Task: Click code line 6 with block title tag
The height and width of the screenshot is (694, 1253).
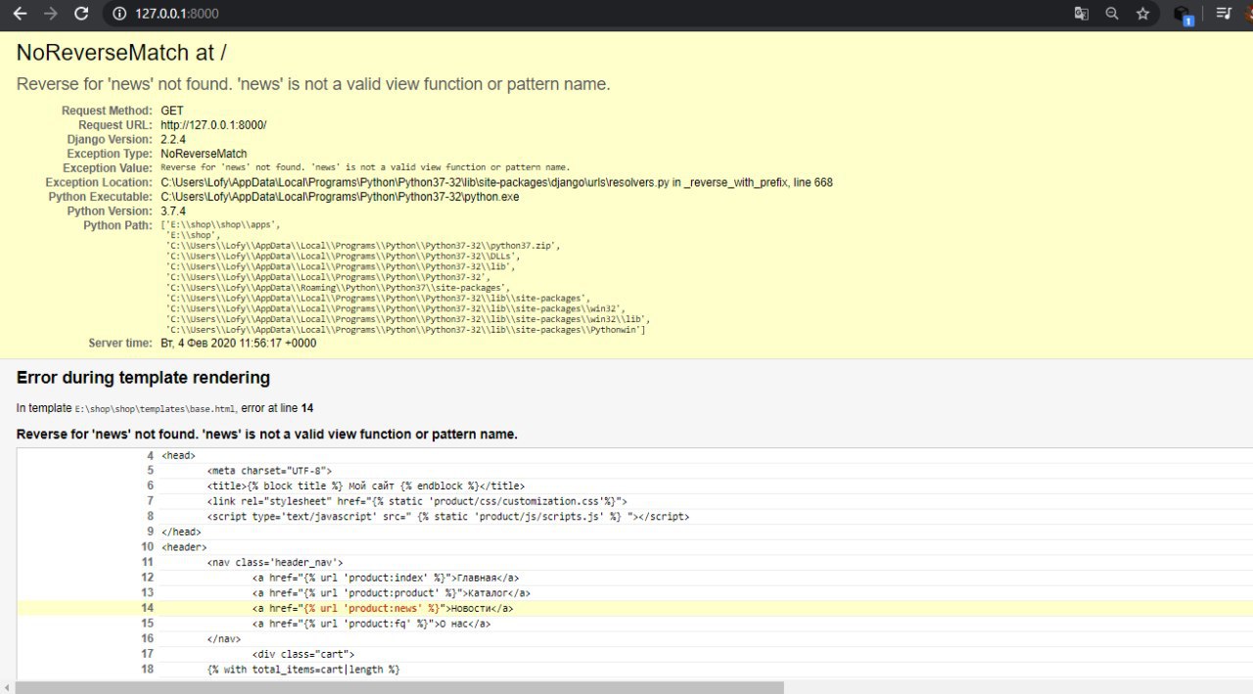Action: coord(366,486)
